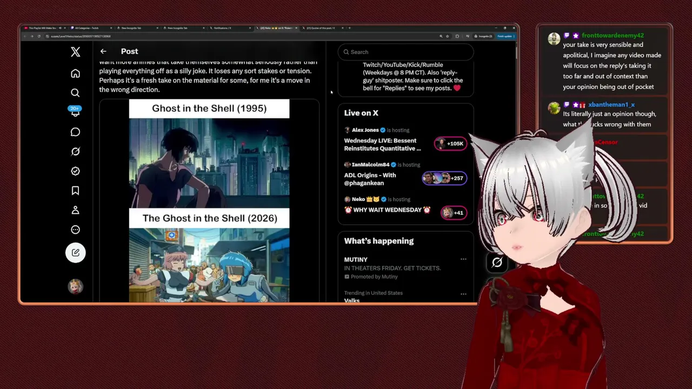Click the browser back arrow
Screen dimensions: 692x389
point(25,36)
